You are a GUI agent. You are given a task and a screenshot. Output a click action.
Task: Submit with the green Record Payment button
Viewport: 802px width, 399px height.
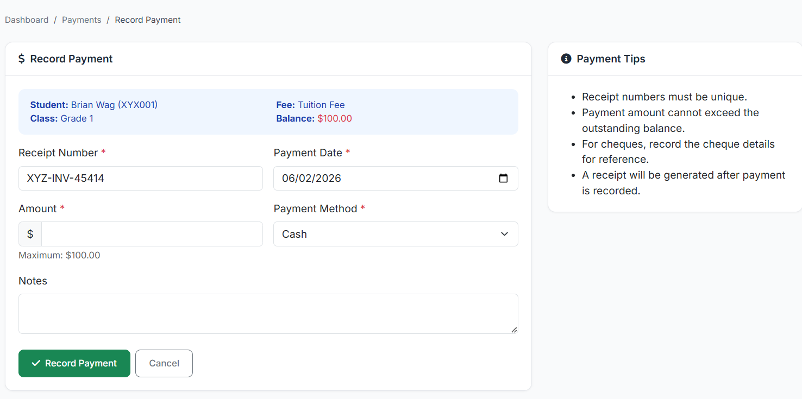point(74,363)
